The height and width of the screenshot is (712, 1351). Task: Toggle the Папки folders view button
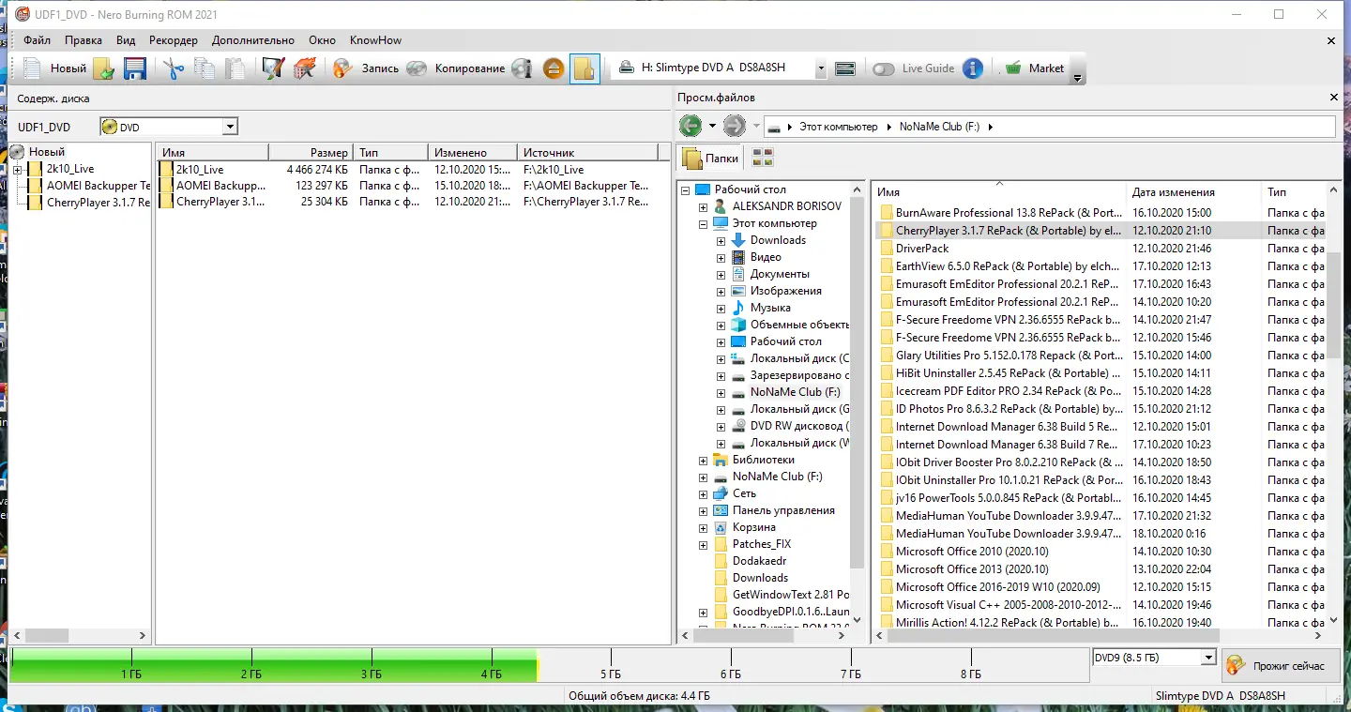[x=711, y=159]
